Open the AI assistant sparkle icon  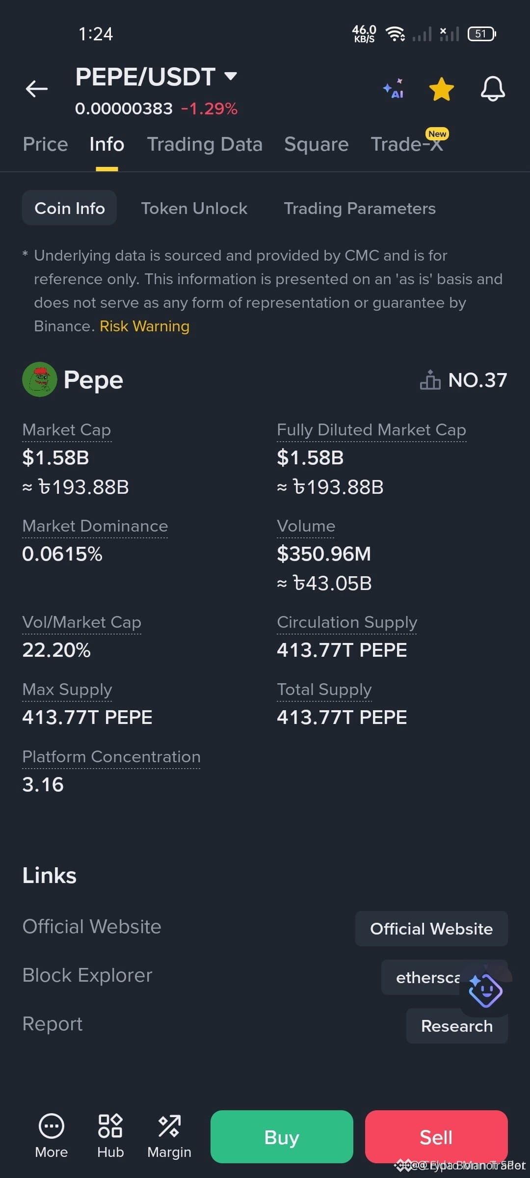click(x=394, y=89)
